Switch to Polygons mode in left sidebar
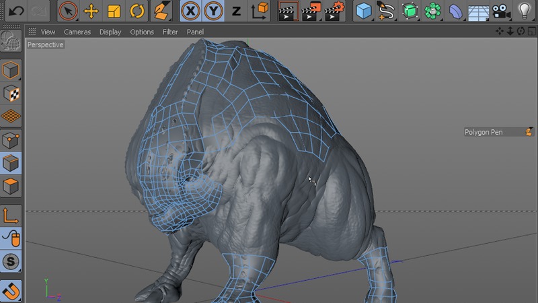 [x=11, y=186]
